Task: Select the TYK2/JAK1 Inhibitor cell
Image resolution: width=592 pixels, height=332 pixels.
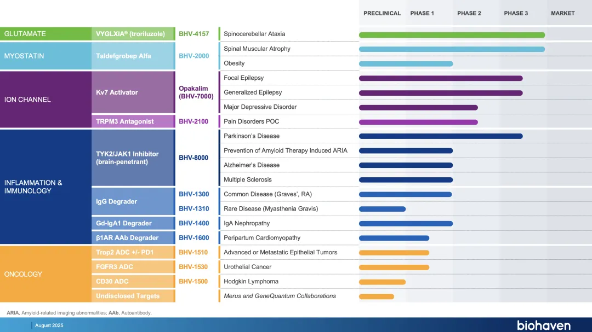Action: [133, 158]
